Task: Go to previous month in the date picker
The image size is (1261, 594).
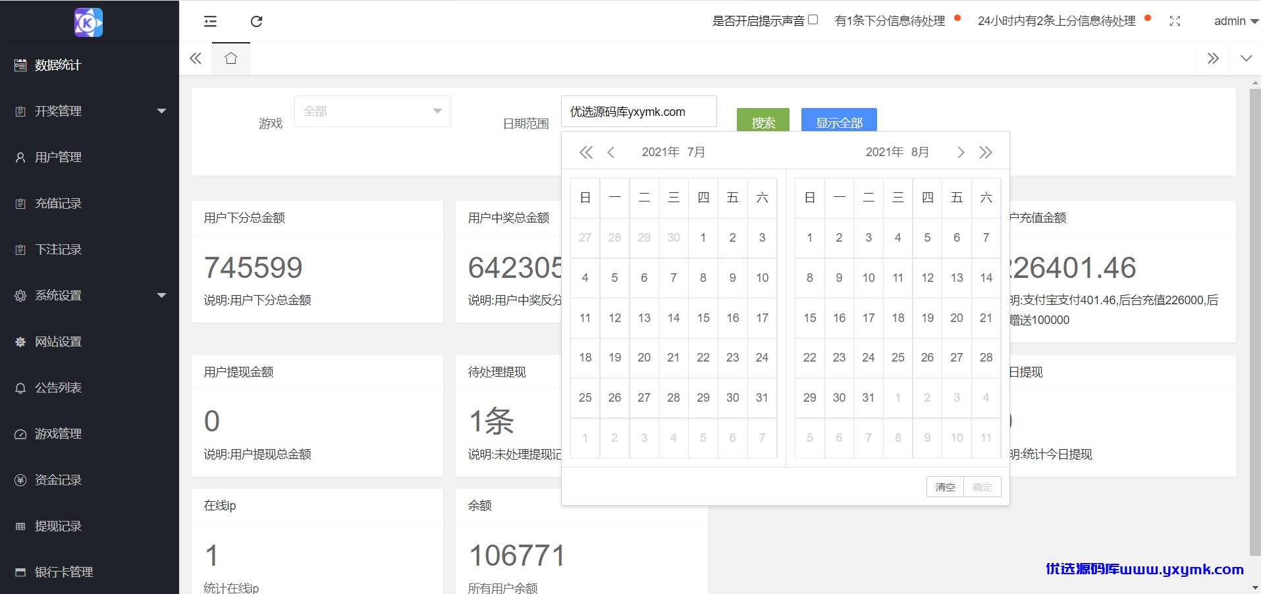Action: pyautogui.click(x=611, y=153)
